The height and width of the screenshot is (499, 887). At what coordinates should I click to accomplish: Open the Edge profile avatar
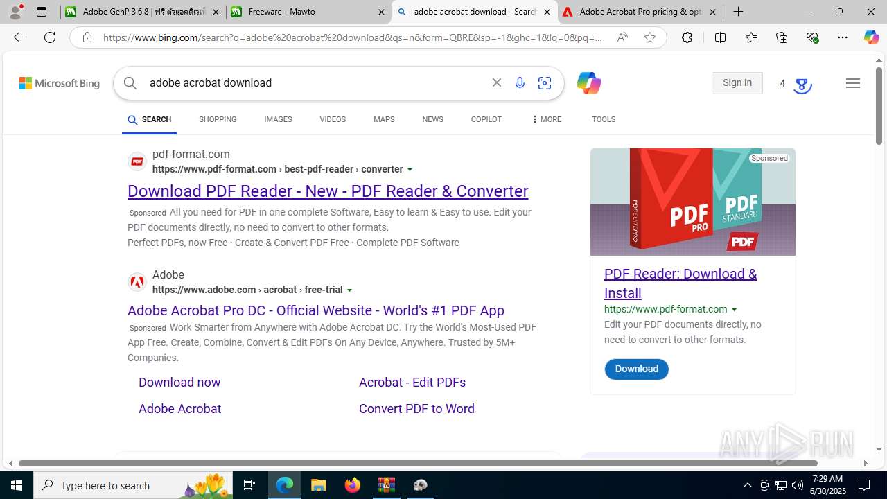click(15, 12)
